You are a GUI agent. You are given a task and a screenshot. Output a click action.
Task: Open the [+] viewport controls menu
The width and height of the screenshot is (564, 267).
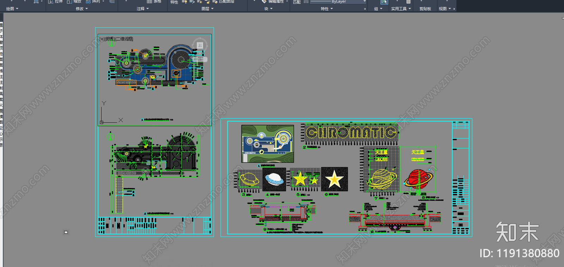(102, 39)
